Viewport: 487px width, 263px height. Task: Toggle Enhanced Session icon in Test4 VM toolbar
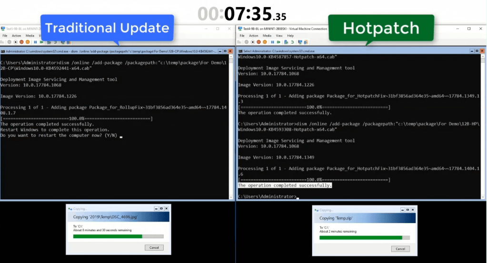tap(300, 42)
